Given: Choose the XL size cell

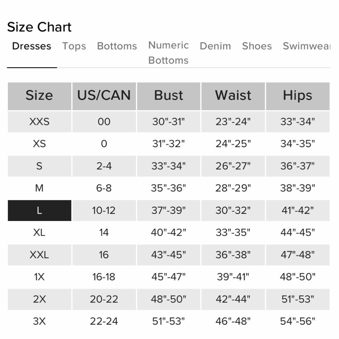Looking at the screenshot, I should (x=40, y=233).
